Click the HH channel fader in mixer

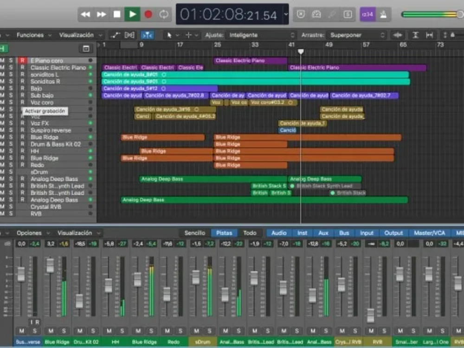[x=109, y=285]
